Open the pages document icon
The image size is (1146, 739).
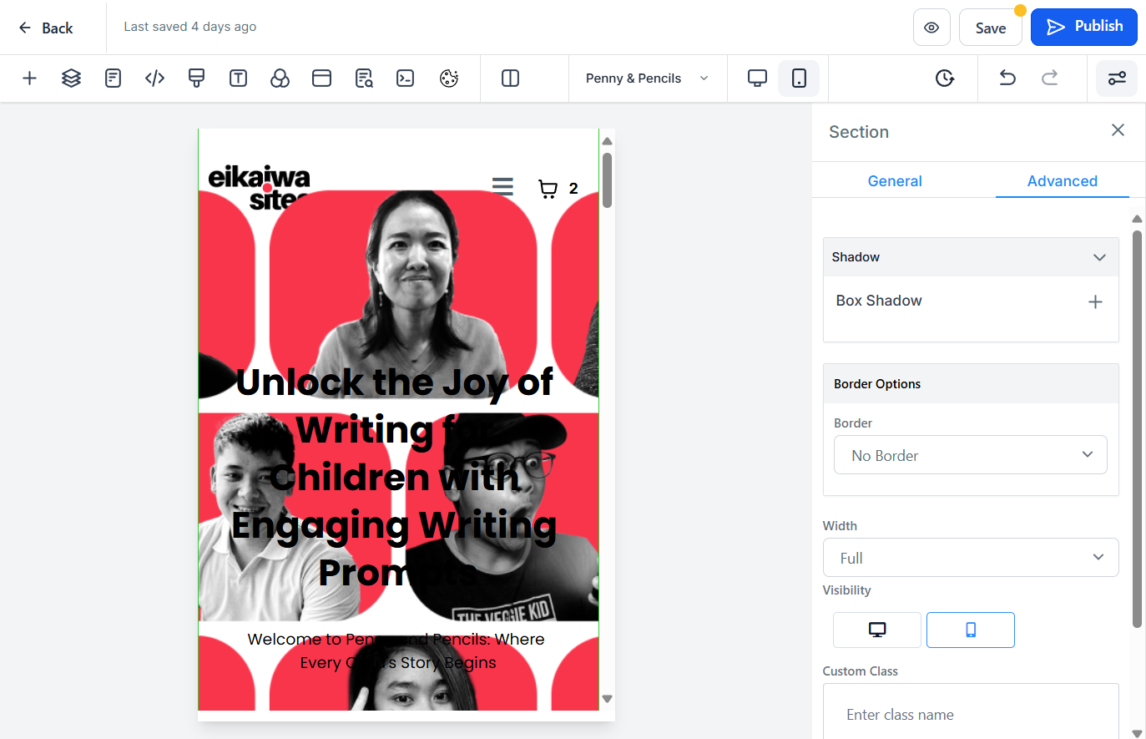113,78
